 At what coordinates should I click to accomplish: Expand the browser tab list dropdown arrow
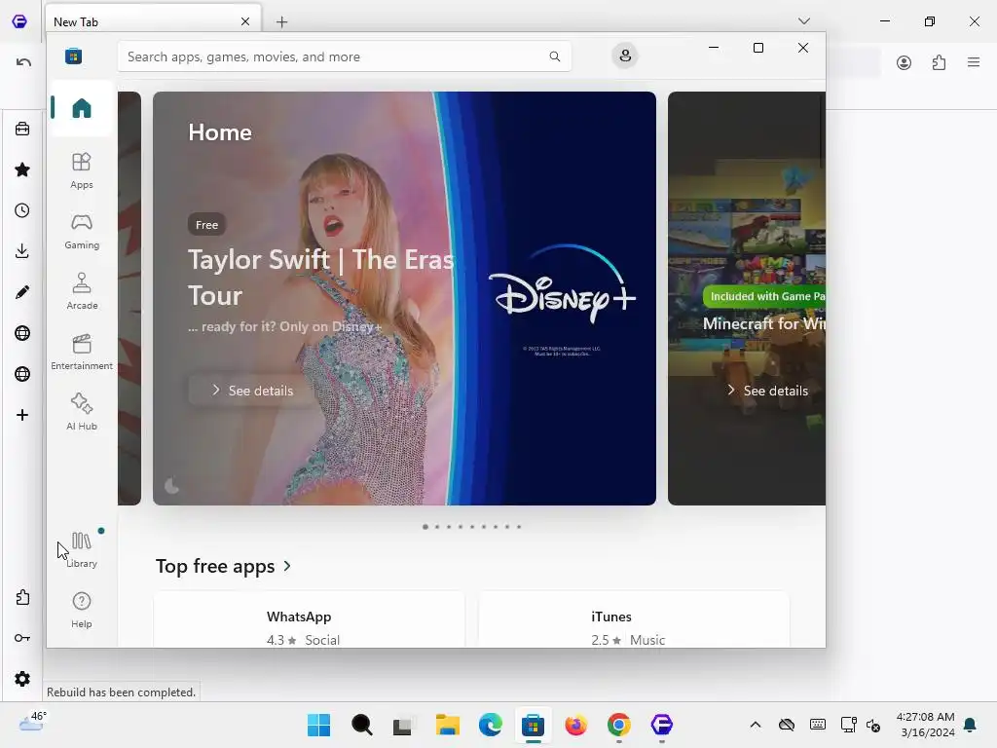[803, 21]
